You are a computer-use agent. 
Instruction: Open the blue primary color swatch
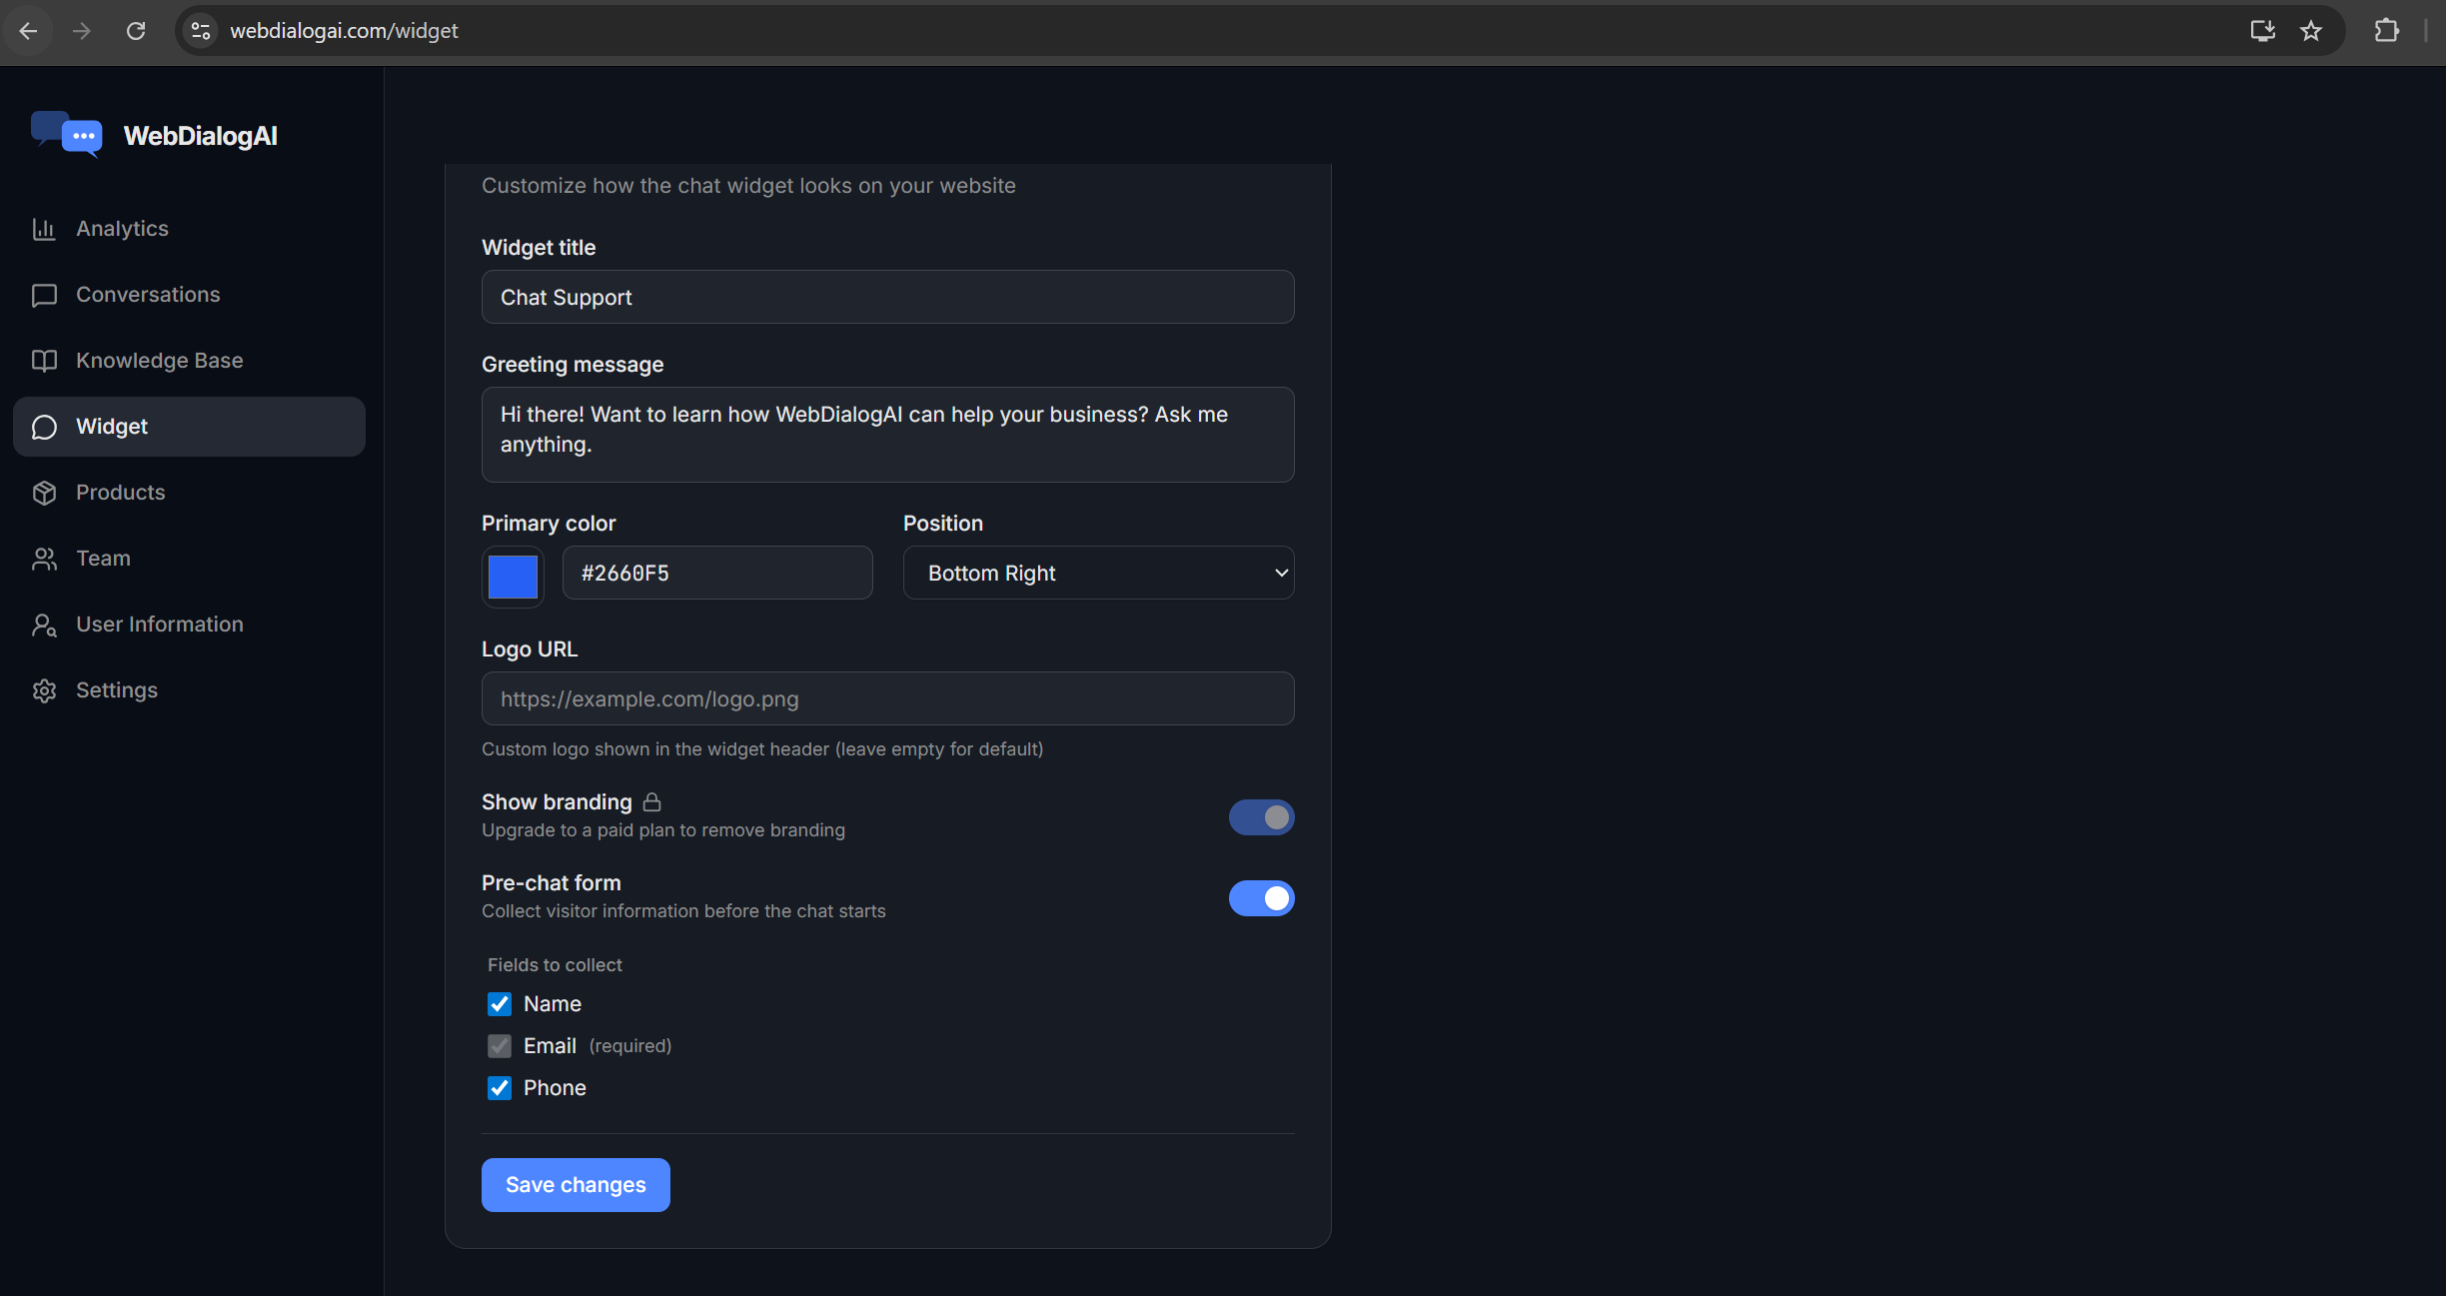[x=513, y=577]
